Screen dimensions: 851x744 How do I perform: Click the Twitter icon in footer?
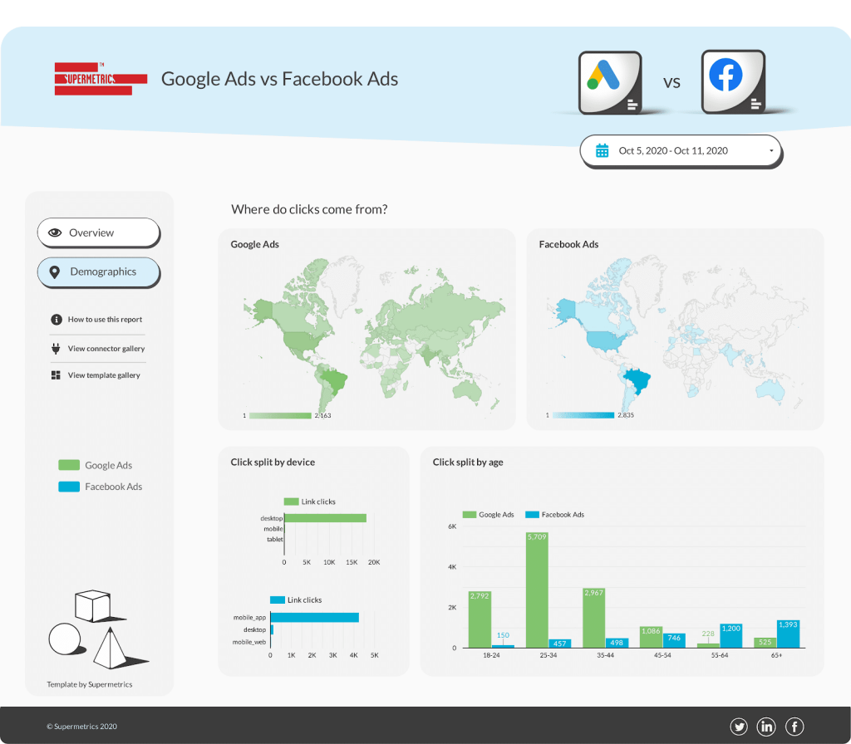tap(739, 727)
